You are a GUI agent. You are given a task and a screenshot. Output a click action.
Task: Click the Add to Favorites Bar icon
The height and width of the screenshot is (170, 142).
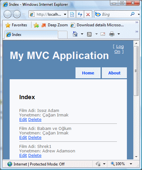(x=36, y=25)
